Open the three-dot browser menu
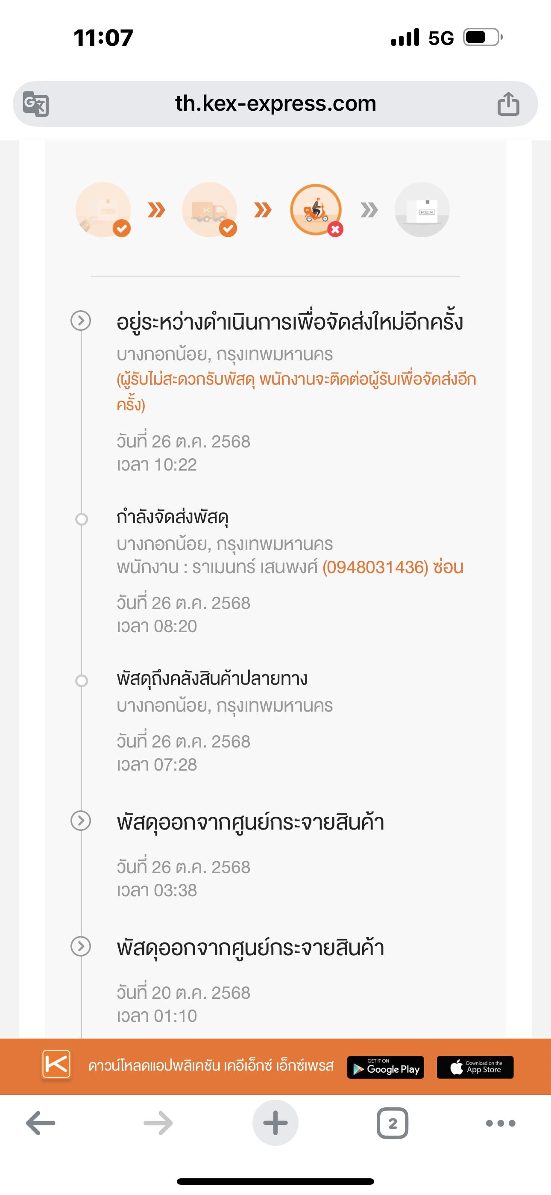Screen dimensions: 551x1195 501,1123
